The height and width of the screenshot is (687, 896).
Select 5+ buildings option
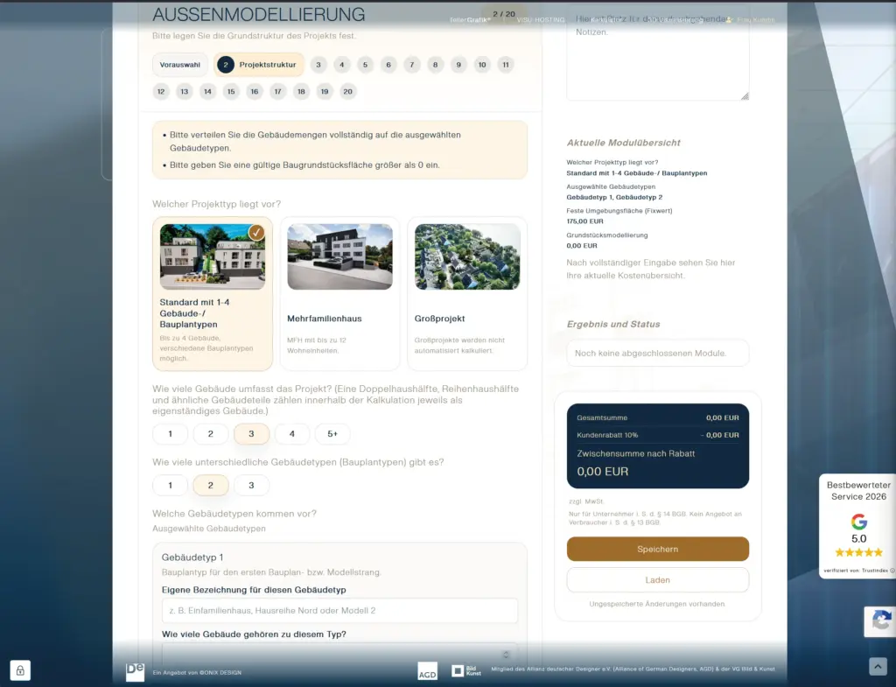[332, 434]
